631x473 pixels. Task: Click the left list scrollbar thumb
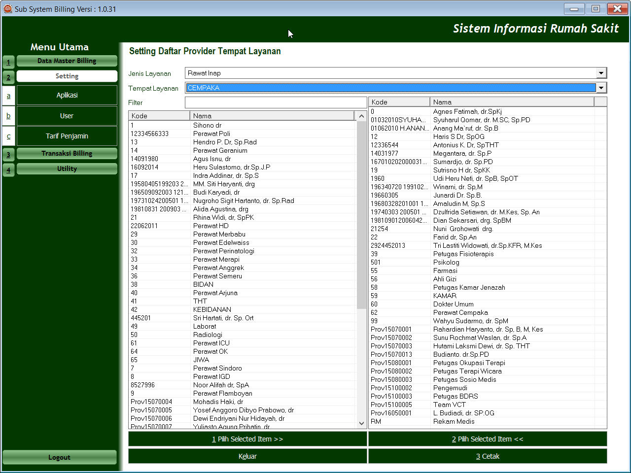(361, 215)
